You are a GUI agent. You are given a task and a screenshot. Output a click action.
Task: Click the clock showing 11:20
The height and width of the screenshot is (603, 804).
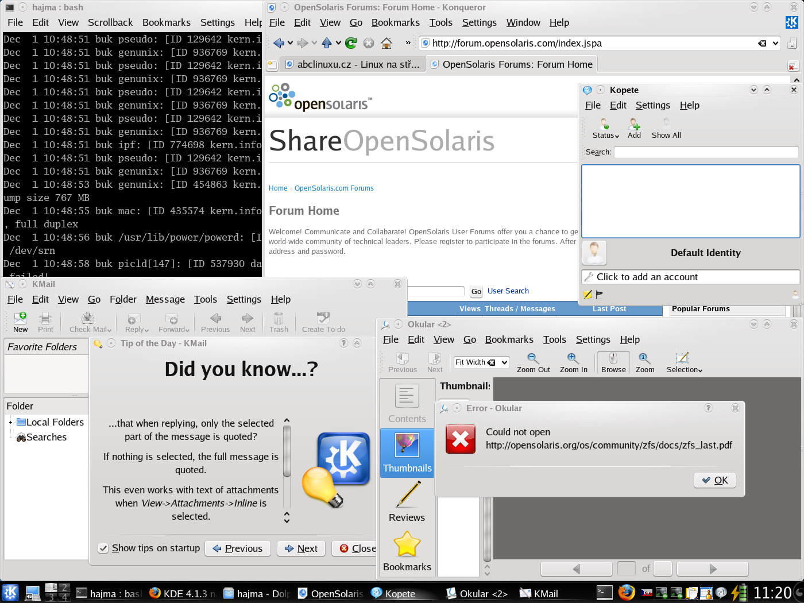772,593
